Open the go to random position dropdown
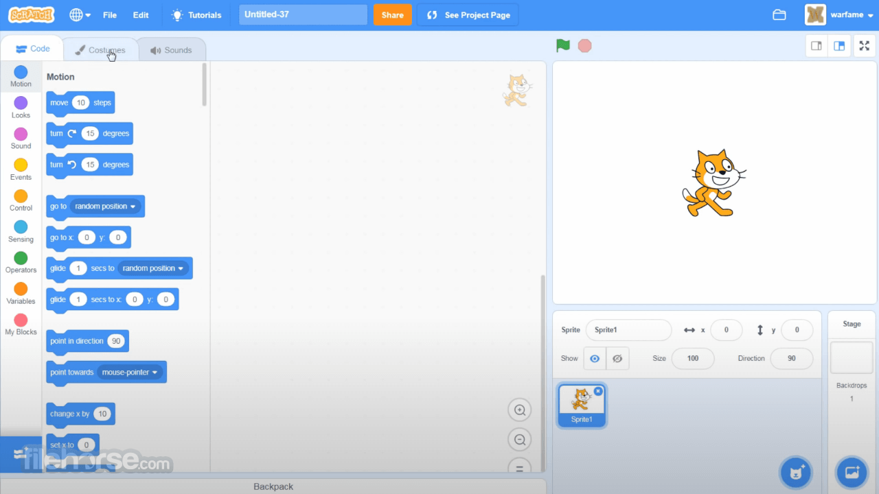This screenshot has width=879, height=494. [105, 207]
